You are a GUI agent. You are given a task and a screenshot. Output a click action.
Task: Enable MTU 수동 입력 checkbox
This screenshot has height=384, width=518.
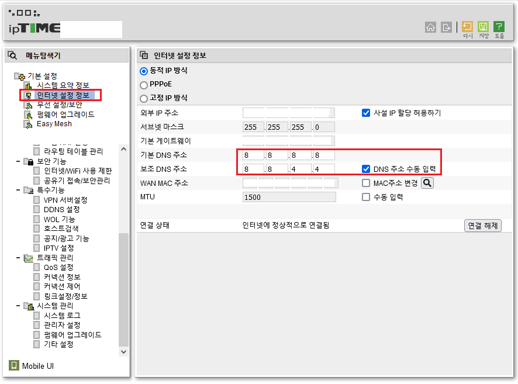pyautogui.click(x=366, y=197)
